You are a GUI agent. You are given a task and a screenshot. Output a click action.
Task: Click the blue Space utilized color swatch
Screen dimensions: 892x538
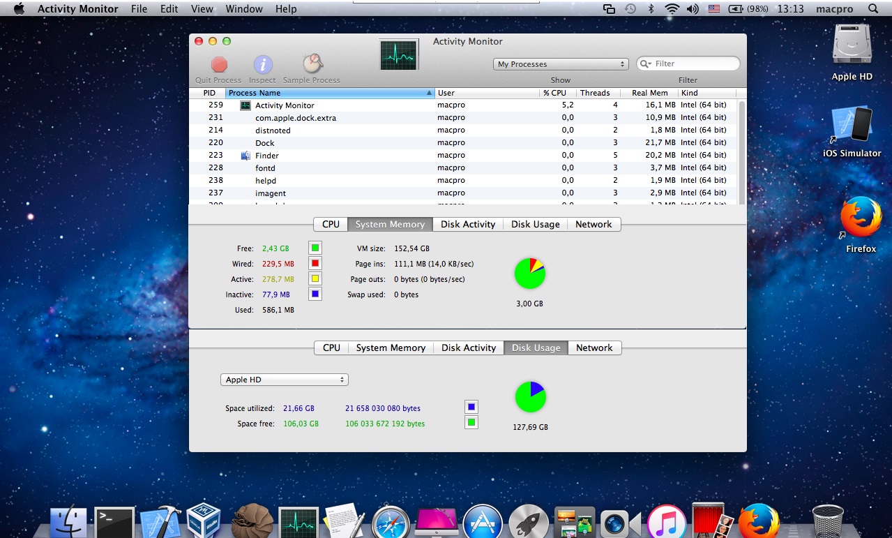click(x=471, y=408)
